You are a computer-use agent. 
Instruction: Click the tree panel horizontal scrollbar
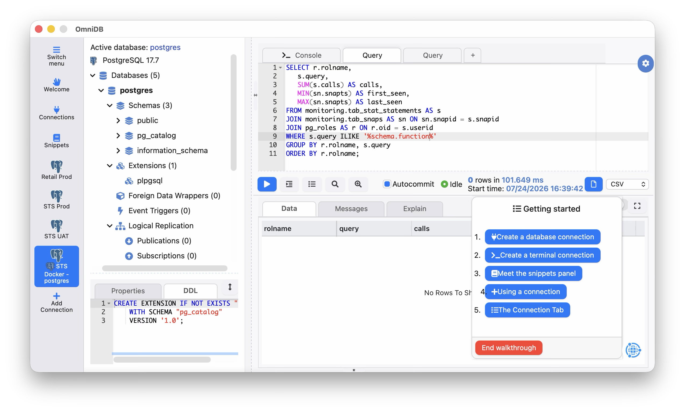165,268
